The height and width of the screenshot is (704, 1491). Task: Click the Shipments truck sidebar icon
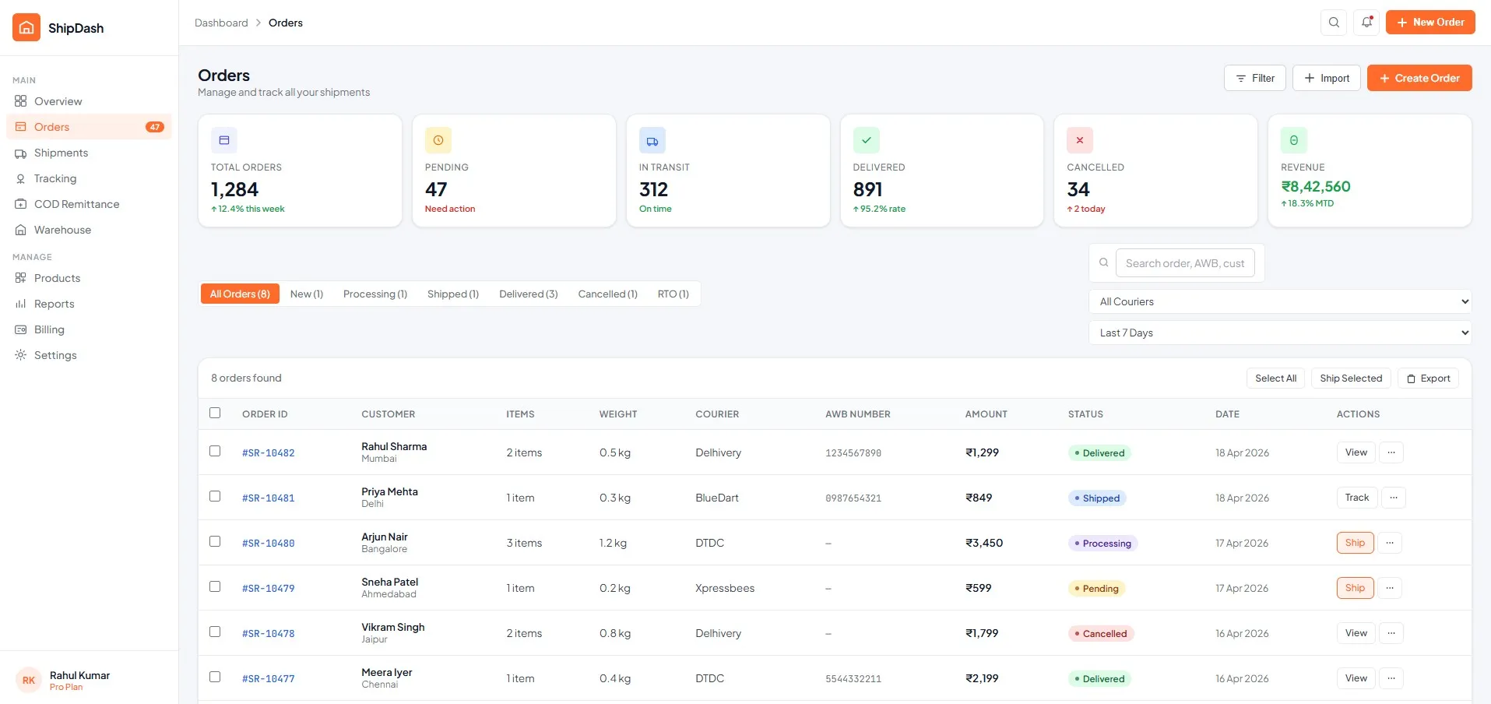[21, 153]
